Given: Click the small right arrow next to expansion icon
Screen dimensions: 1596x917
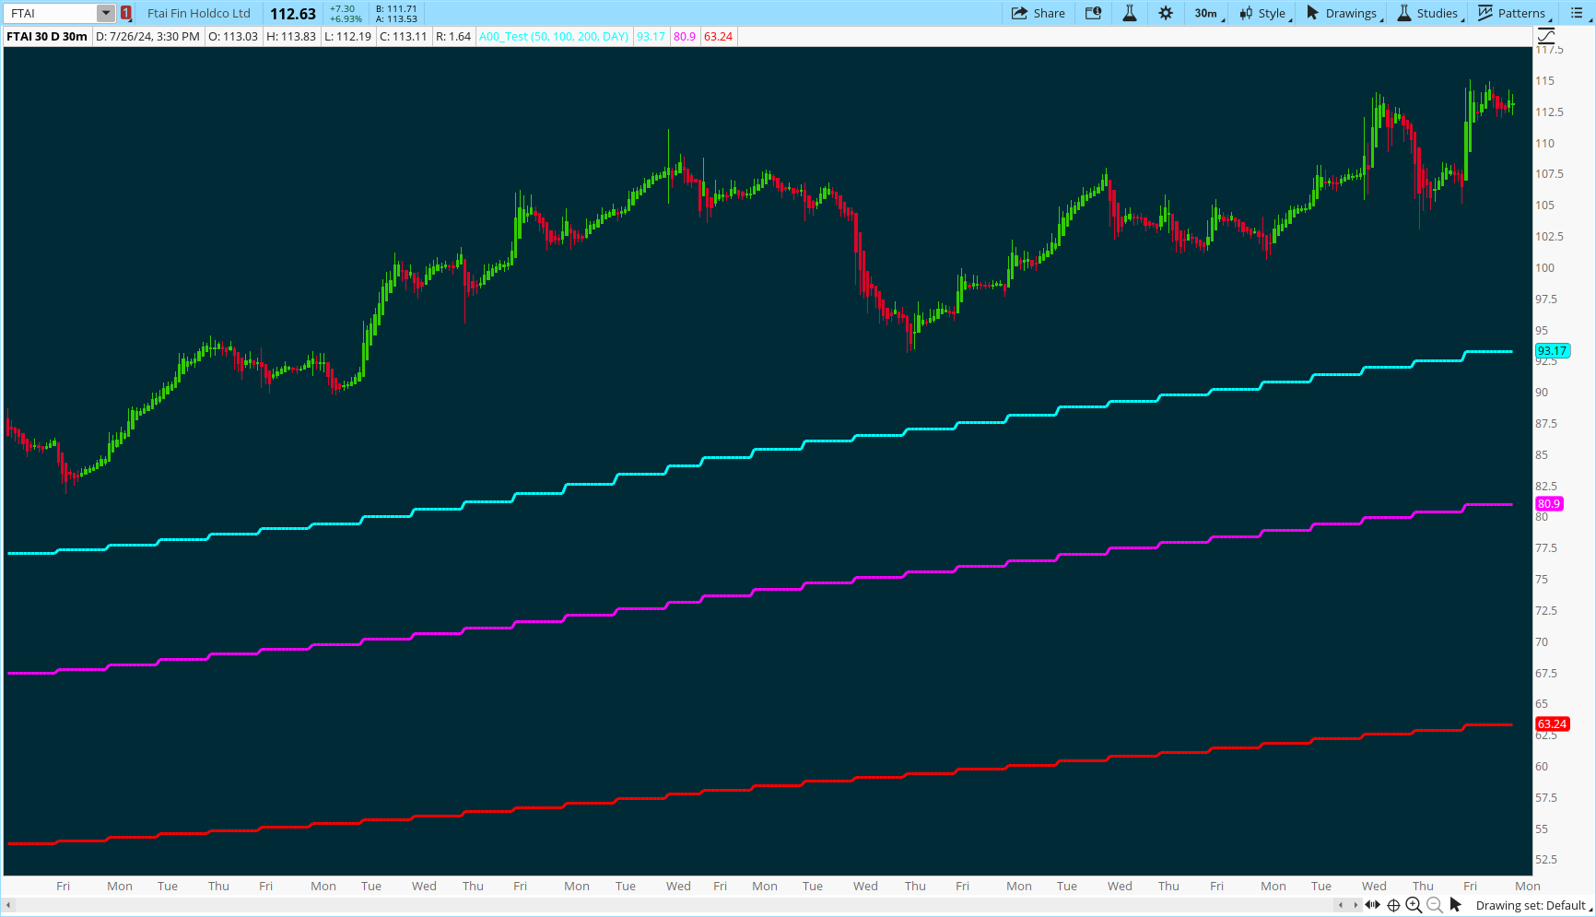Looking at the screenshot, I should (x=1355, y=905).
